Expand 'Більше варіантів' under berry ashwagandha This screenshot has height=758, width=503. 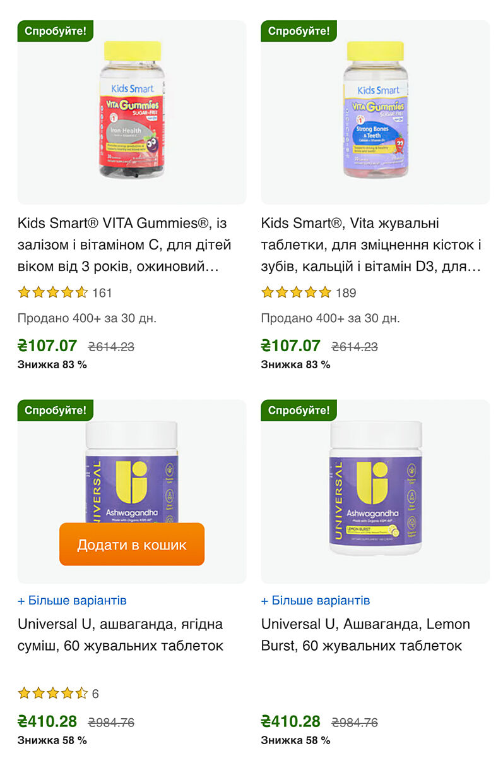[x=72, y=600]
